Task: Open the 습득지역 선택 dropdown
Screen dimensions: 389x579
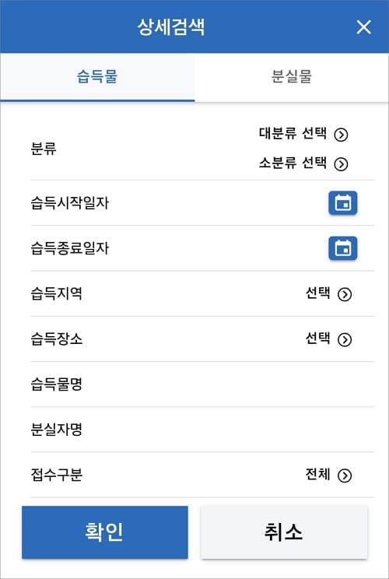Action: click(328, 294)
